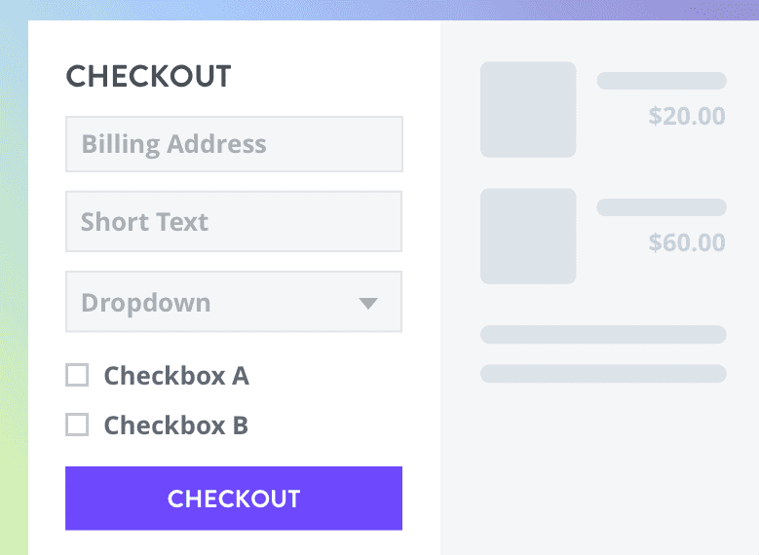Select the $20.00 product thumbnail

click(528, 109)
